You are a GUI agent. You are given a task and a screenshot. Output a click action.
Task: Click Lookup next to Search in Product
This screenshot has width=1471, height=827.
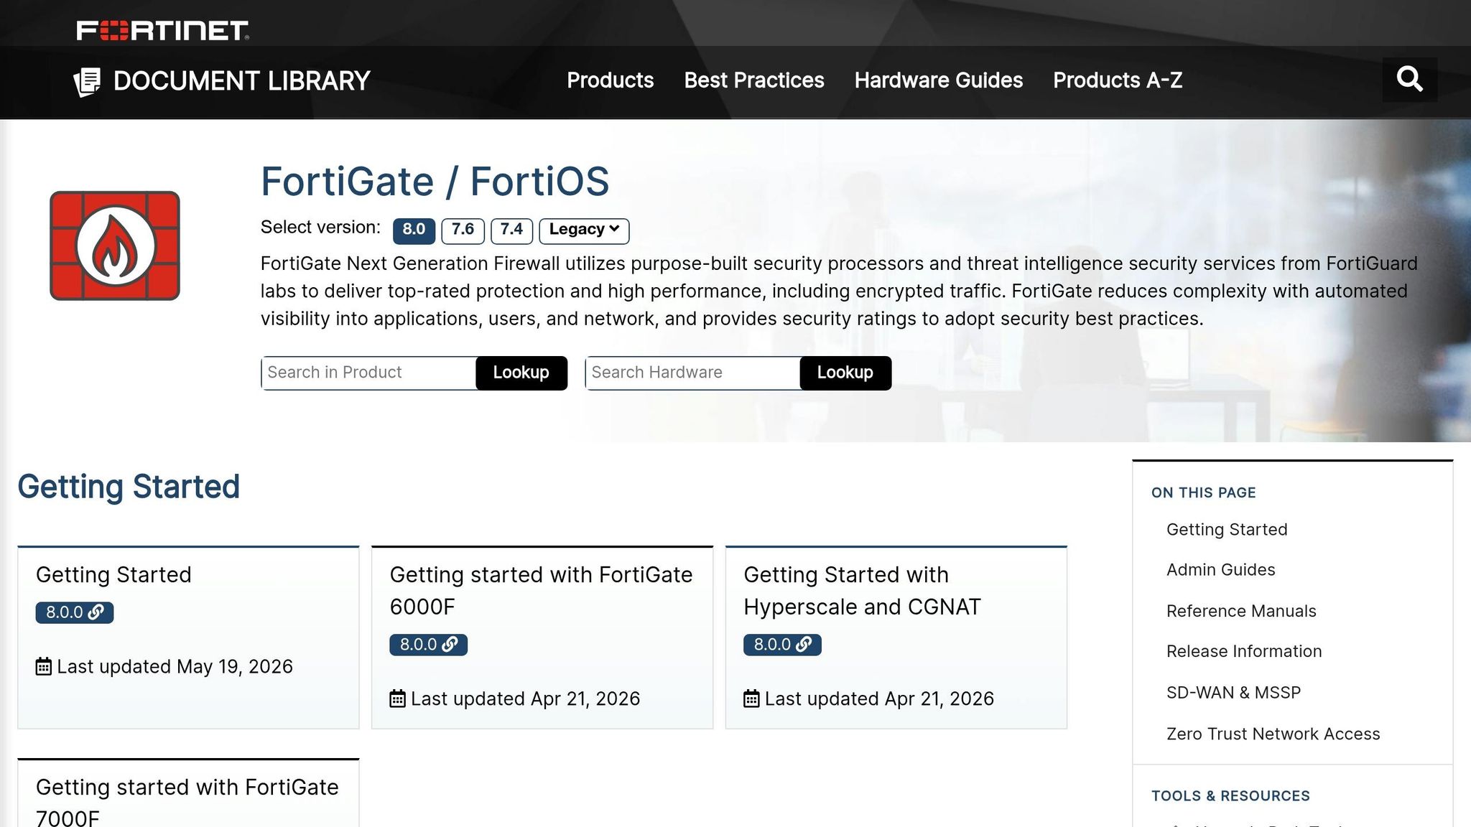coord(521,373)
